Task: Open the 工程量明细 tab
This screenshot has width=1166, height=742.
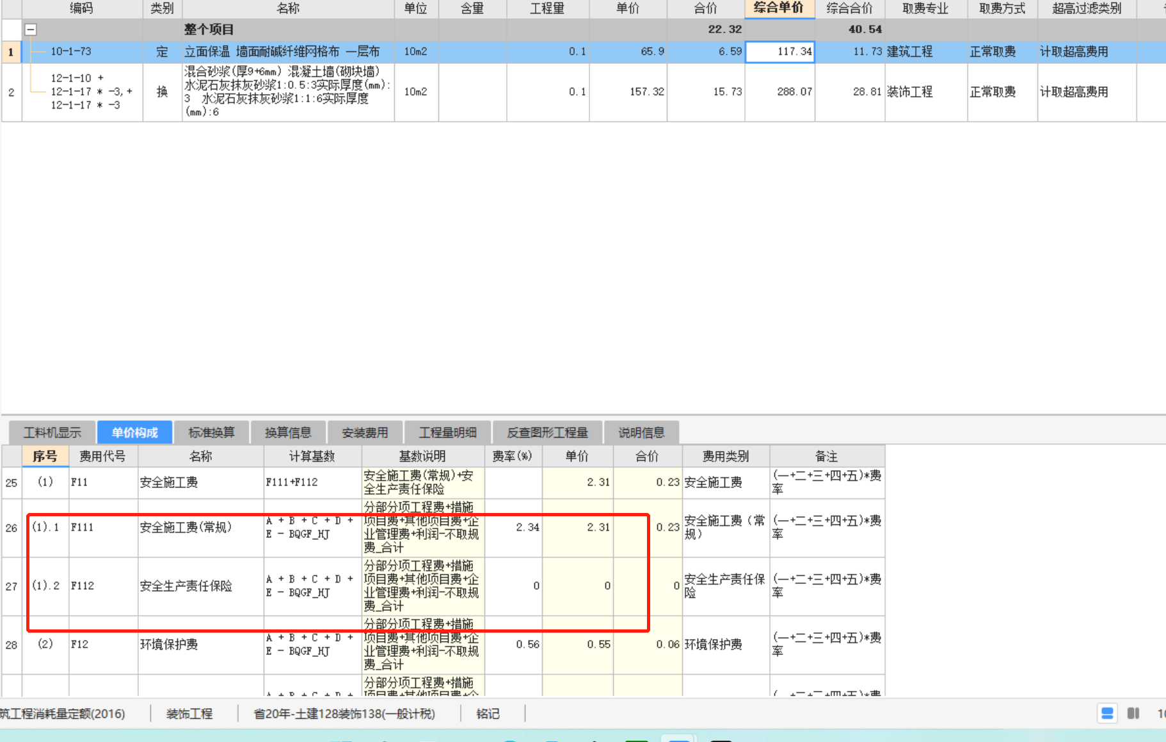Action: tap(447, 432)
